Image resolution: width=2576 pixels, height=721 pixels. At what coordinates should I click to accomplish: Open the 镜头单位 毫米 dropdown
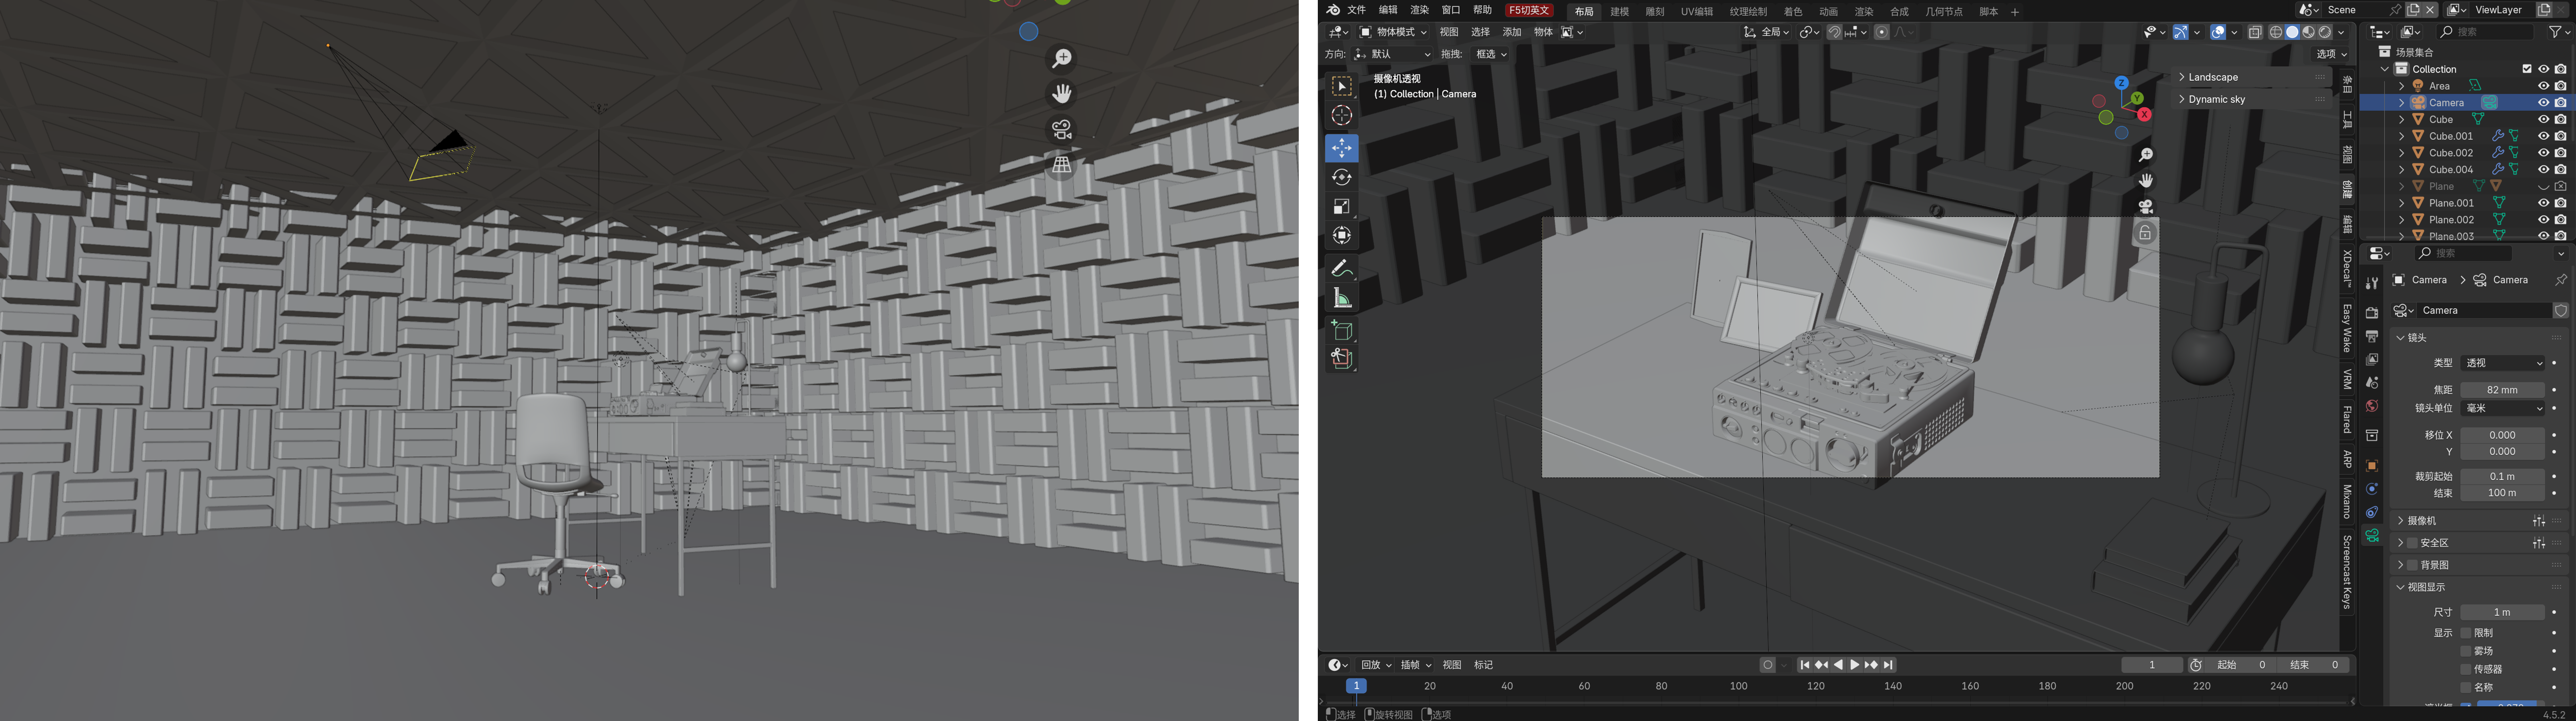pyautogui.click(x=2502, y=408)
